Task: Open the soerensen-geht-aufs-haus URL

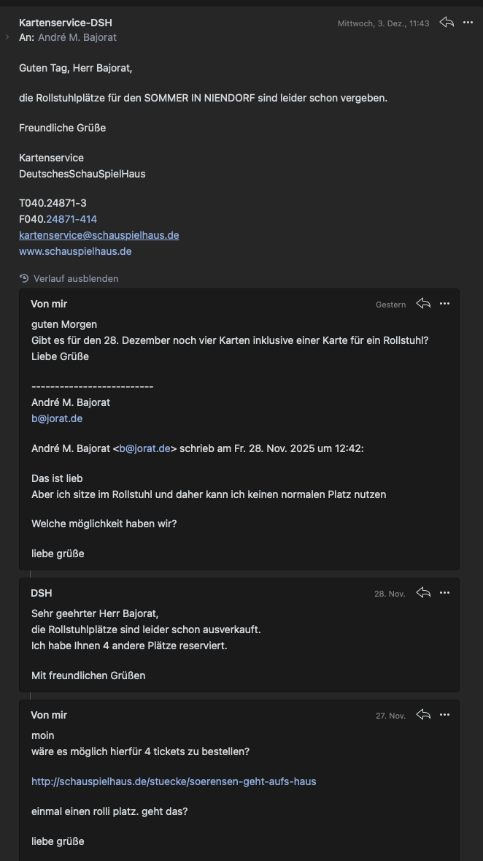Action: [x=174, y=781]
